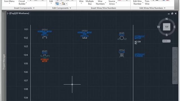Select the Multiple Bus tool
This screenshot has height=101, width=180.
(90, 3)
